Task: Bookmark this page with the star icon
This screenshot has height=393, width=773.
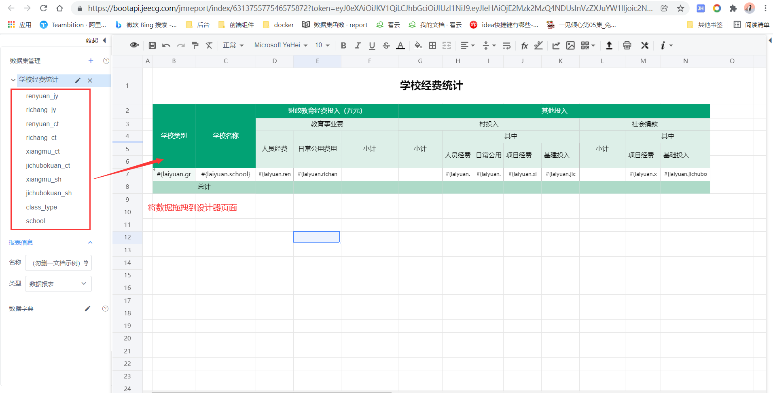Action: (681, 8)
